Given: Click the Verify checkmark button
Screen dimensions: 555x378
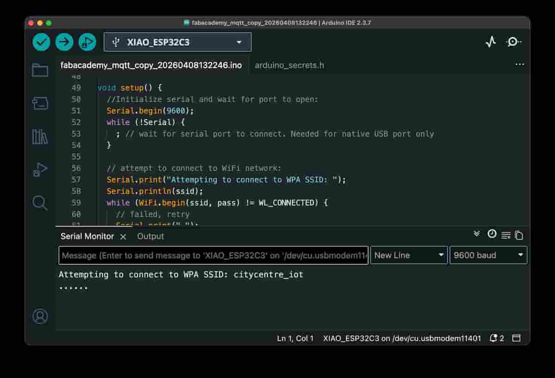Looking at the screenshot, I should point(41,42).
